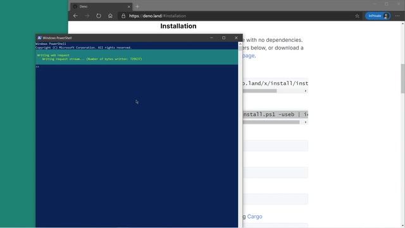Close the Deno browser tab
The height and width of the screenshot is (228, 405).
pyautogui.click(x=128, y=7)
